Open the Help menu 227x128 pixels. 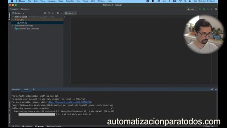(x=110, y=1)
